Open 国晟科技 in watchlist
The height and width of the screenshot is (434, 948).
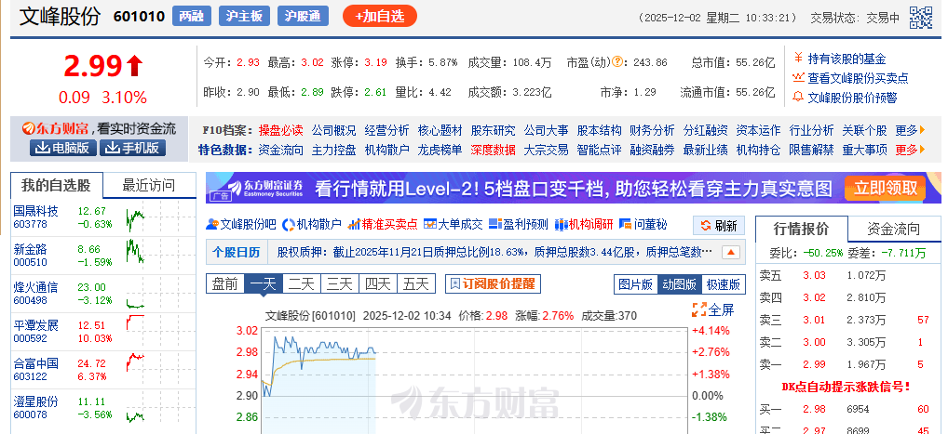tap(35, 211)
